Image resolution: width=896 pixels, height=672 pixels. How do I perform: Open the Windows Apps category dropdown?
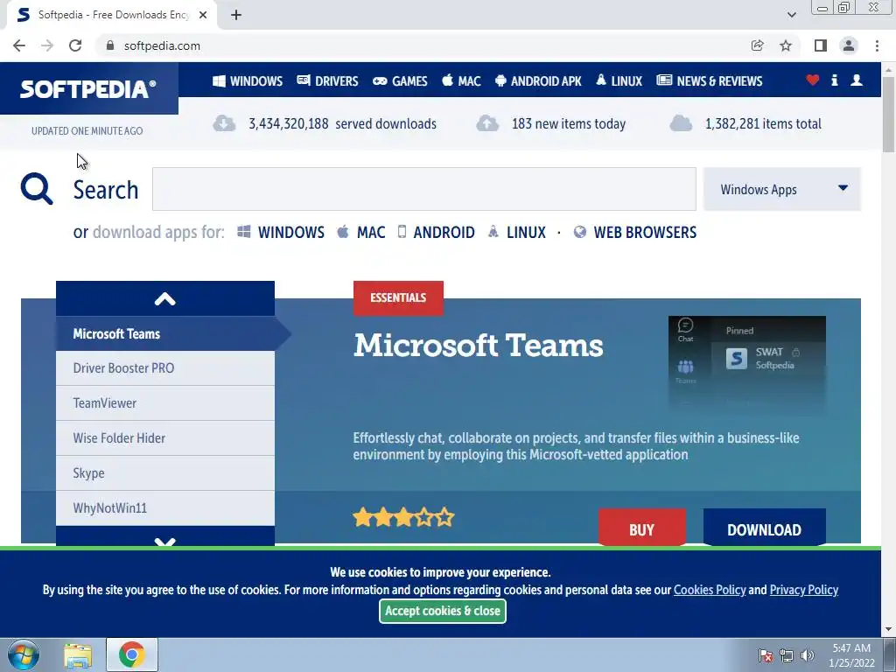click(x=781, y=189)
